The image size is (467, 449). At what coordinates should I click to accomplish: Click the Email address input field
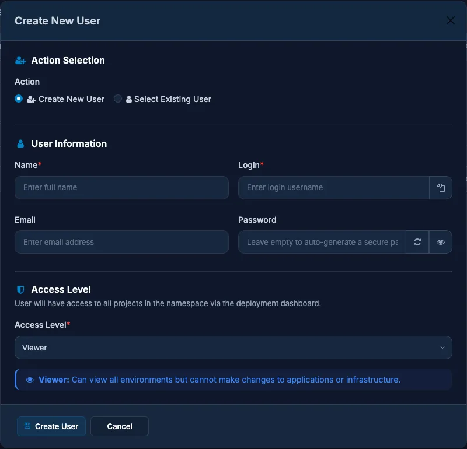[121, 242]
